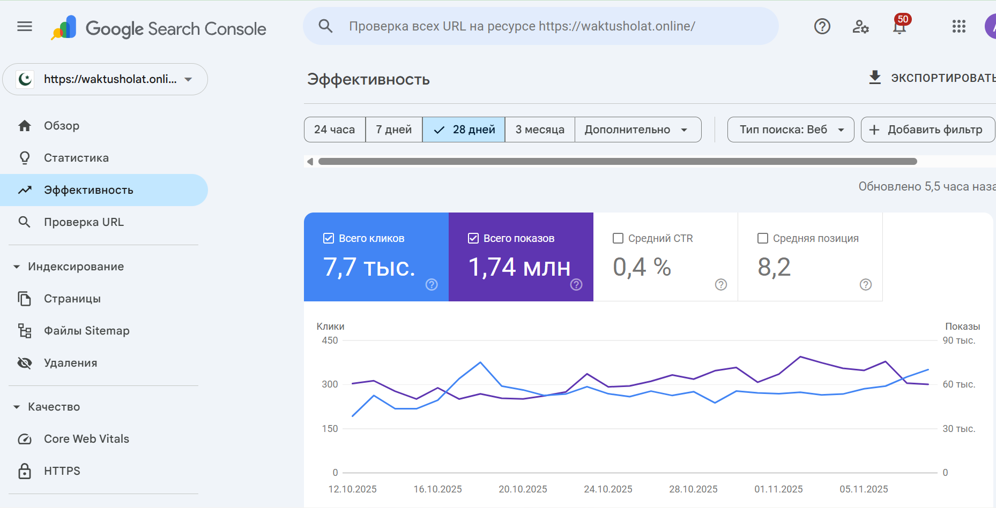Select the 7 дней date range
The width and height of the screenshot is (996, 508).
pyautogui.click(x=394, y=130)
